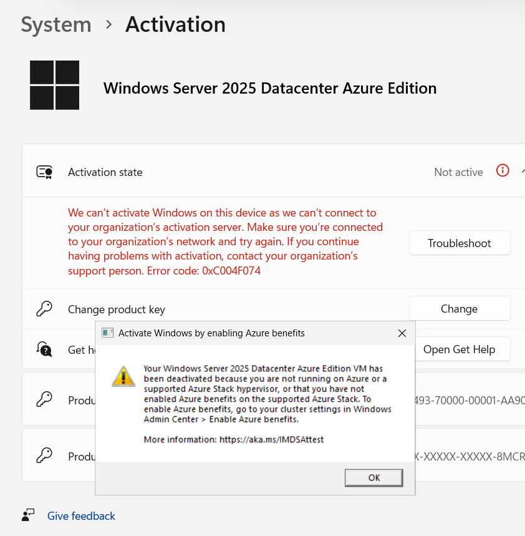
Task: Click the Product key row key icon
Action: point(44,456)
